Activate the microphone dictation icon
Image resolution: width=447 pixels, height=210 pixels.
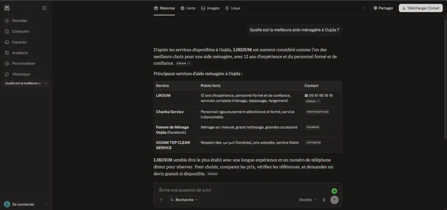324,200
